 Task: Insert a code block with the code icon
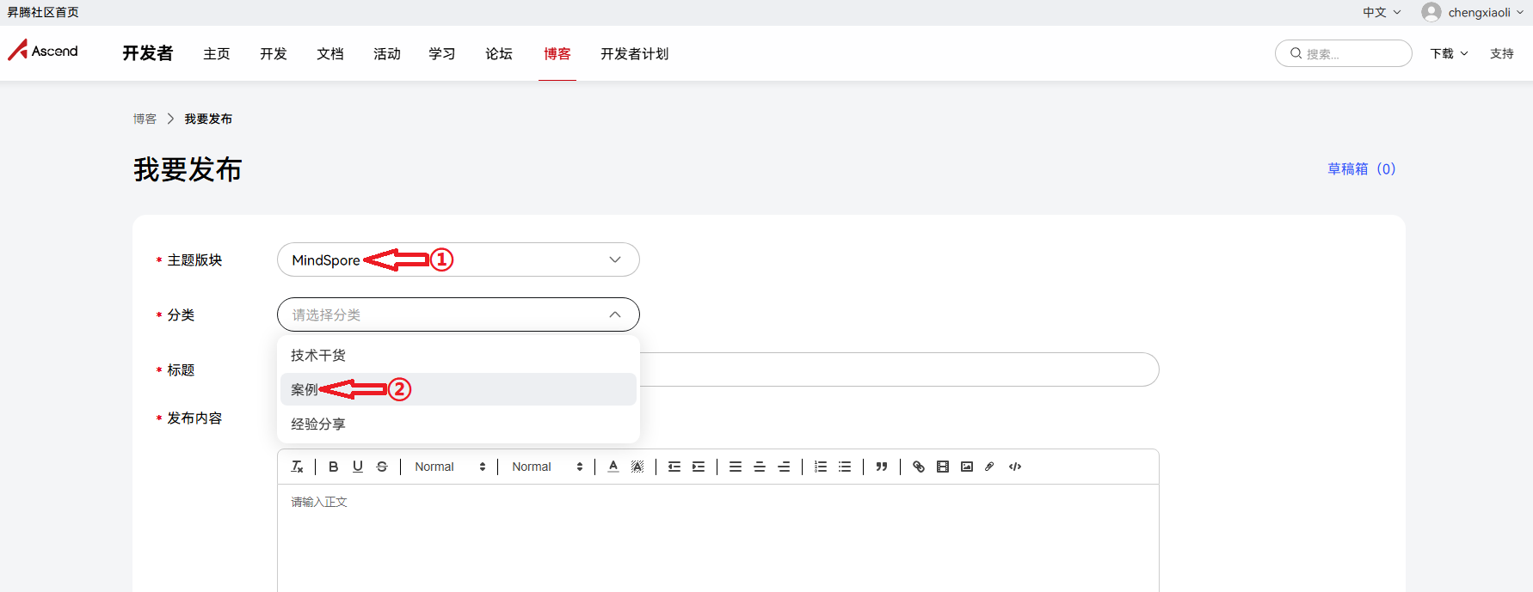[x=1015, y=467]
